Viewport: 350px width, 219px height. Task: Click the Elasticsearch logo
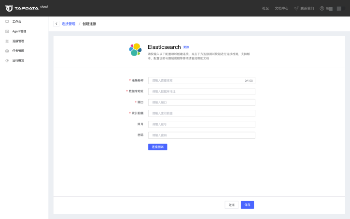point(135,50)
